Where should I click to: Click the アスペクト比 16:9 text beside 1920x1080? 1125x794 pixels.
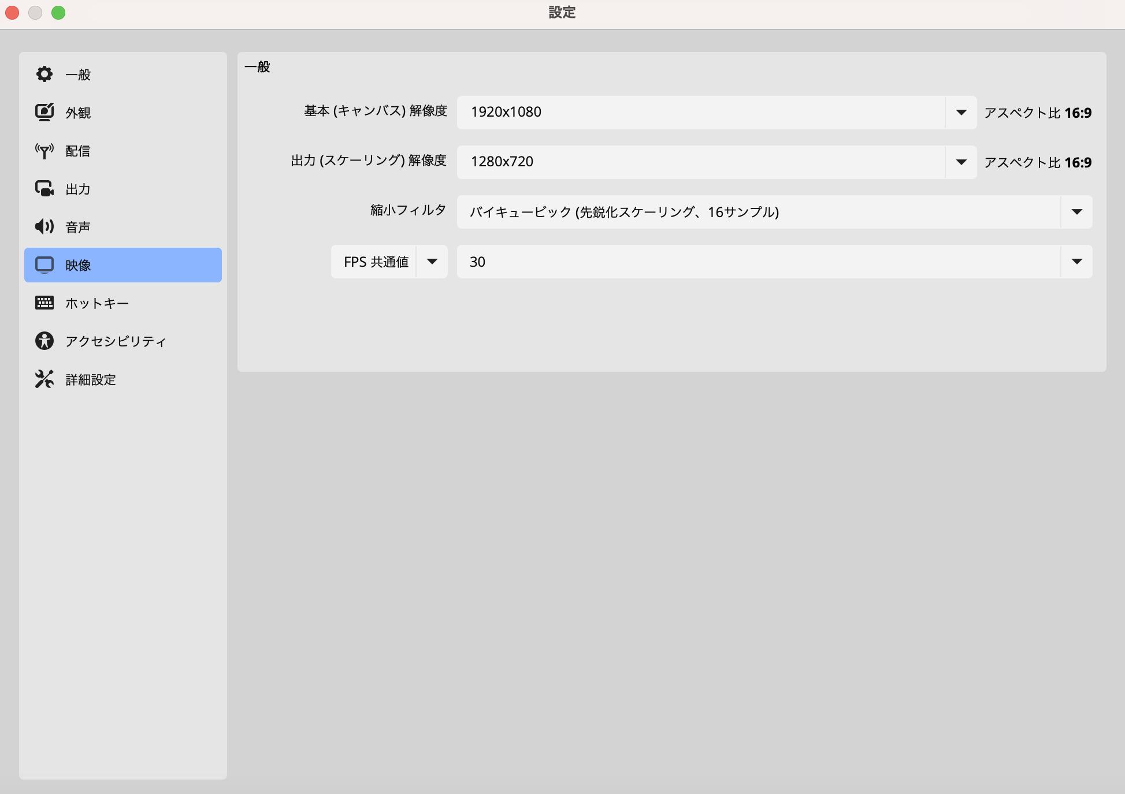1038,113
